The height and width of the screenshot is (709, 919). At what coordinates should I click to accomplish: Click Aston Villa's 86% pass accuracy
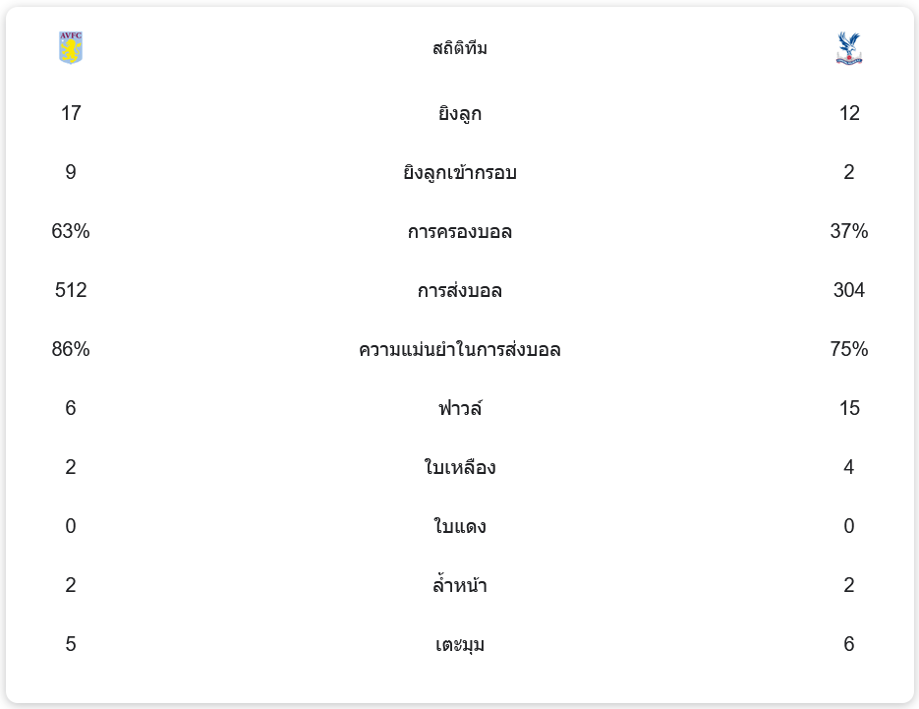coord(71,349)
